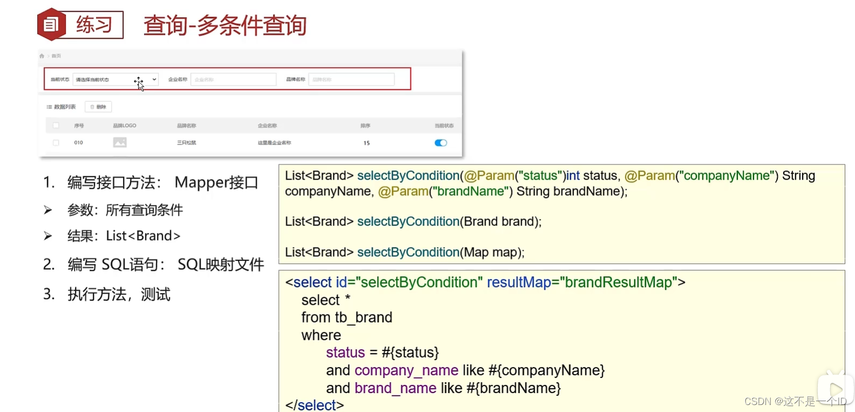Click the 'where' SQL keyword line
855x412 pixels.
321,335
